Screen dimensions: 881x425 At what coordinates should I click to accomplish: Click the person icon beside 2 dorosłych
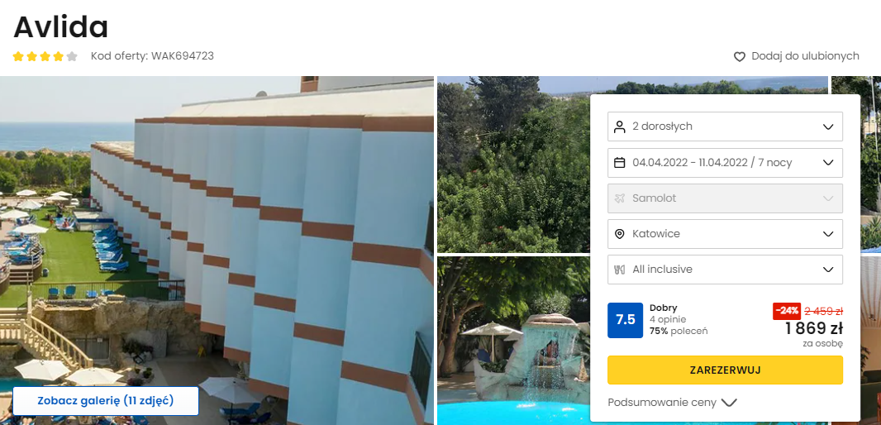(620, 127)
